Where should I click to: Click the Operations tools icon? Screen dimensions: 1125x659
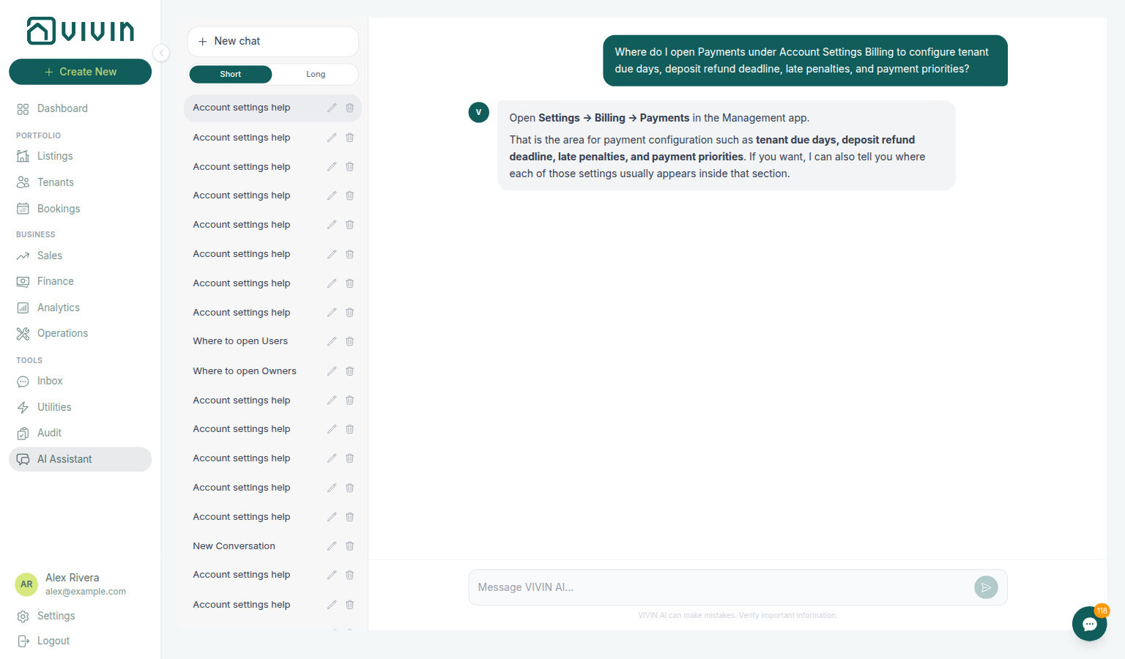pos(23,333)
